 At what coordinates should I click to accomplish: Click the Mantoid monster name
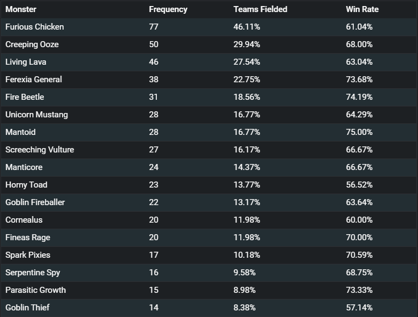pyautogui.click(x=20, y=132)
